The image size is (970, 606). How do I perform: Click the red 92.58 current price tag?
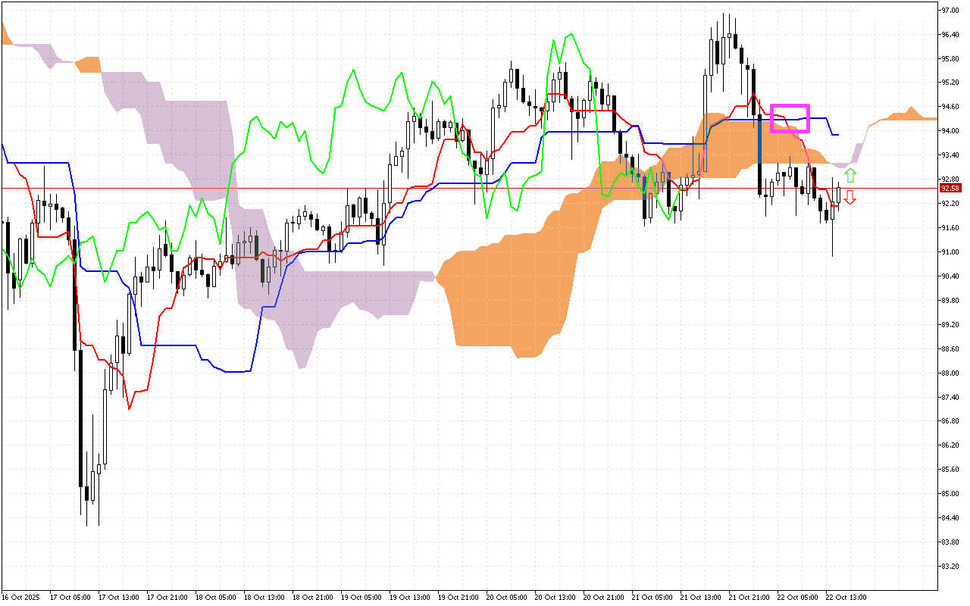tap(950, 188)
